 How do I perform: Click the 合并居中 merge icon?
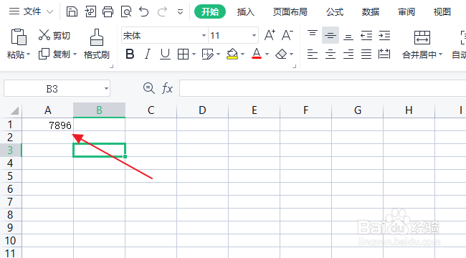pyautogui.click(x=422, y=38)
